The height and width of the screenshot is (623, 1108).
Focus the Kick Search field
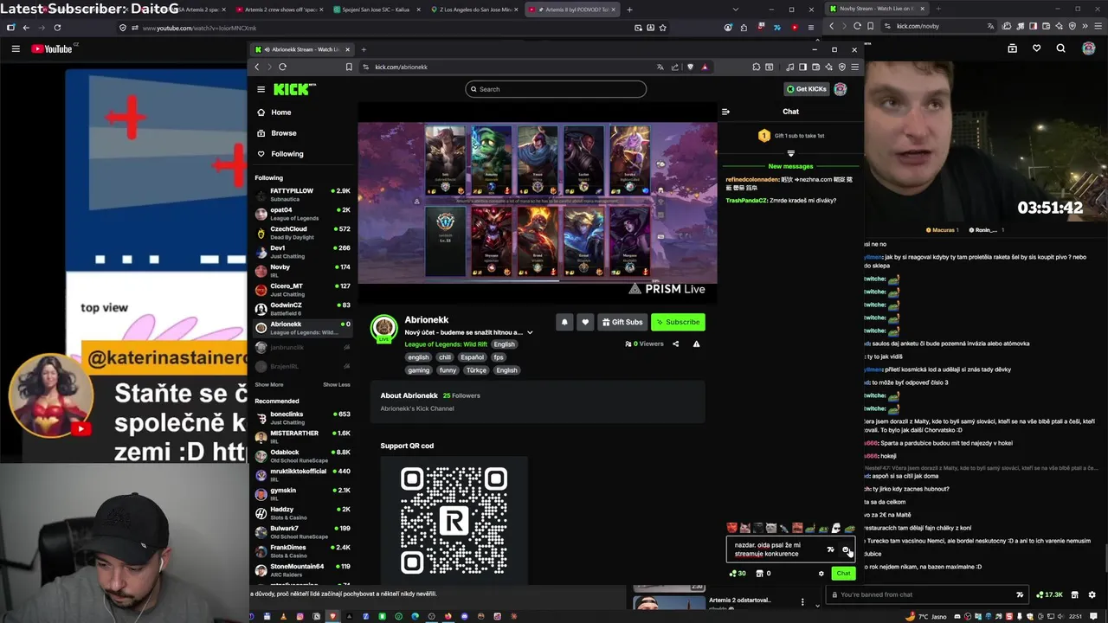[556, 89]
